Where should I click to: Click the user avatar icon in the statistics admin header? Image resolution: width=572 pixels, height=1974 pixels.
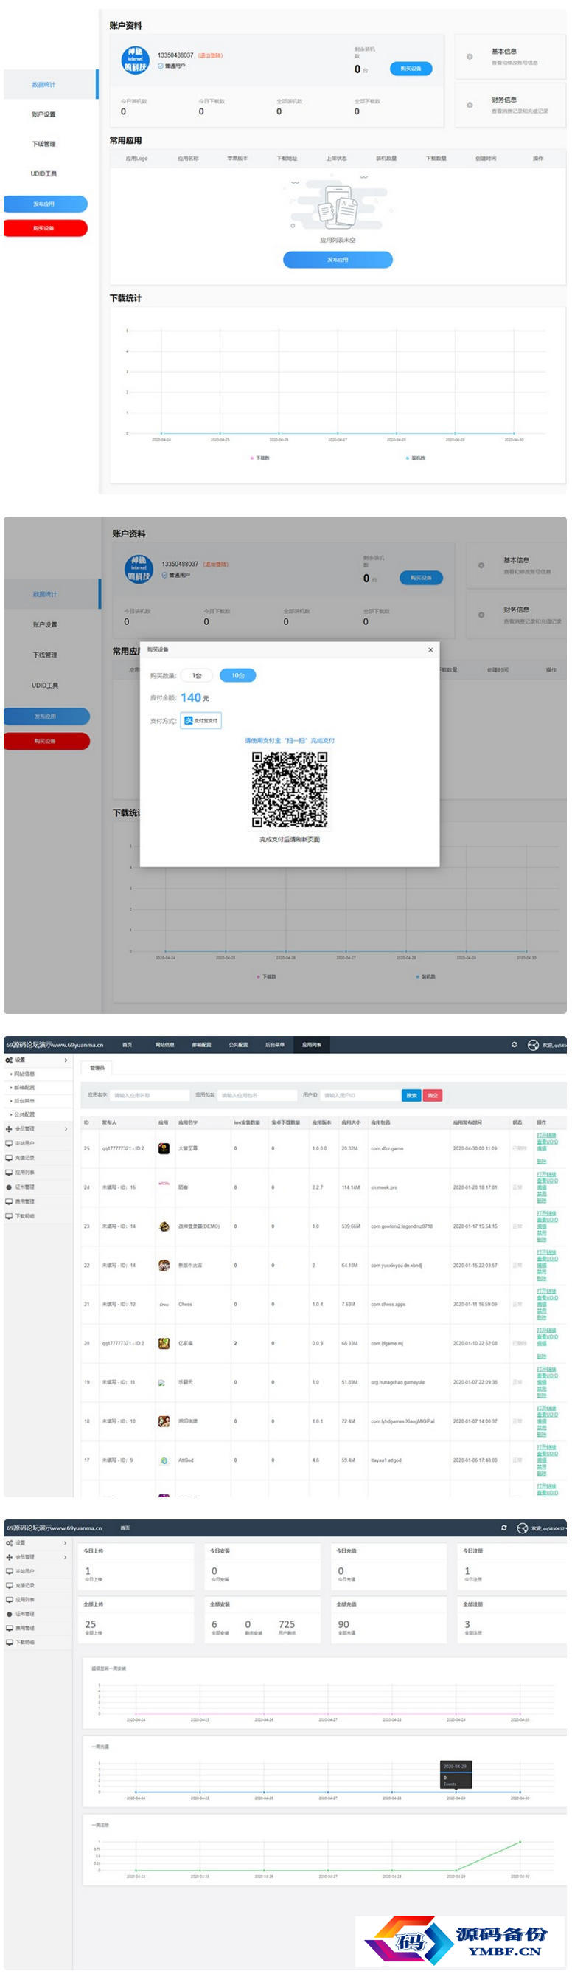click(523, 1528)
